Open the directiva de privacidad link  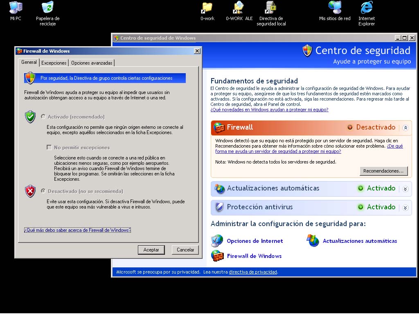tap(253, 272)
